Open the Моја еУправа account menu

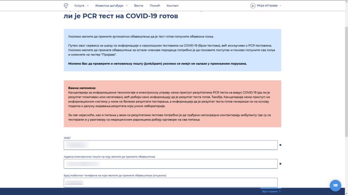(267, 5)
